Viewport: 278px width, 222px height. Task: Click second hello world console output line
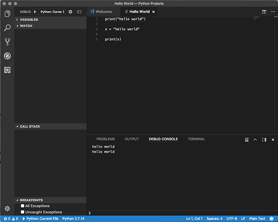(x=103, y=152)
